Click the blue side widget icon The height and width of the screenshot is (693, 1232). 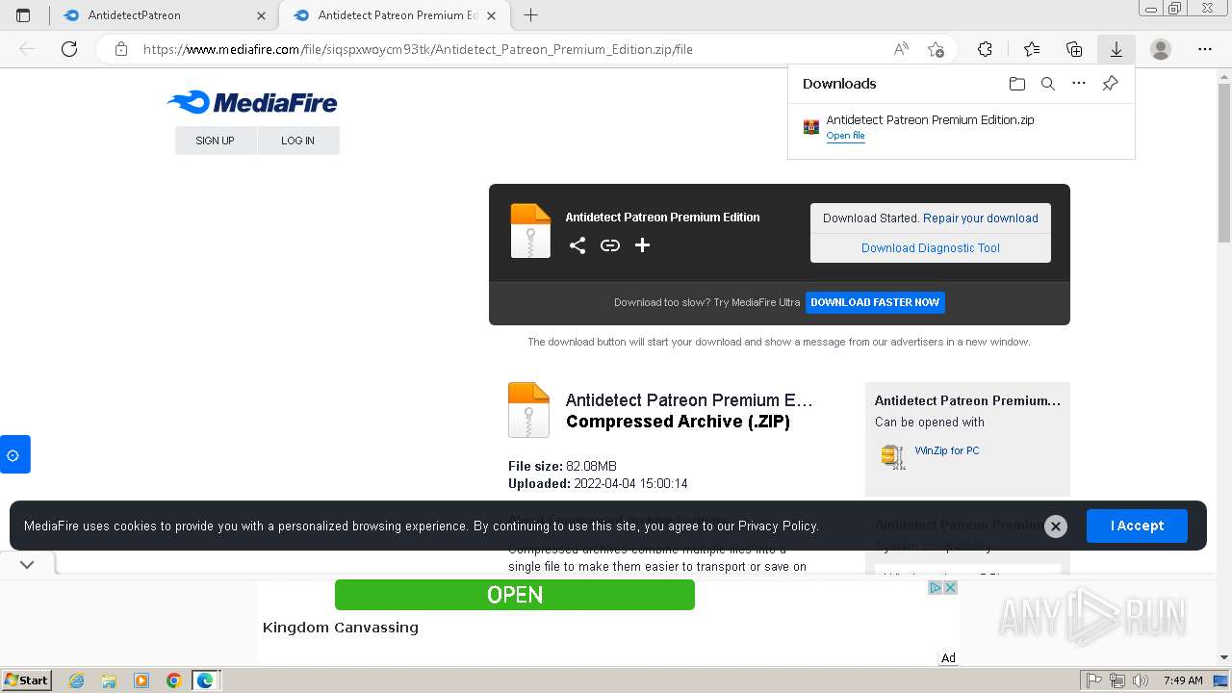point(14,454)
